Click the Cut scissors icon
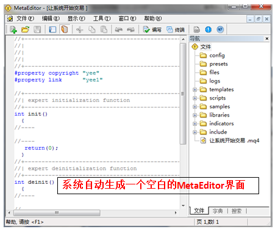278x229 pixels. (80, 30)
